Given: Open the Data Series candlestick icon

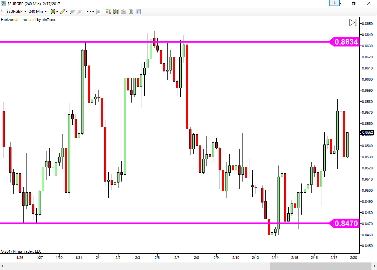Looking at the screenshot, I should click(x=116, y=11).
